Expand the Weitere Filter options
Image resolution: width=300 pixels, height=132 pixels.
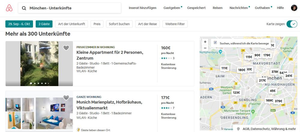coord(175,24)
